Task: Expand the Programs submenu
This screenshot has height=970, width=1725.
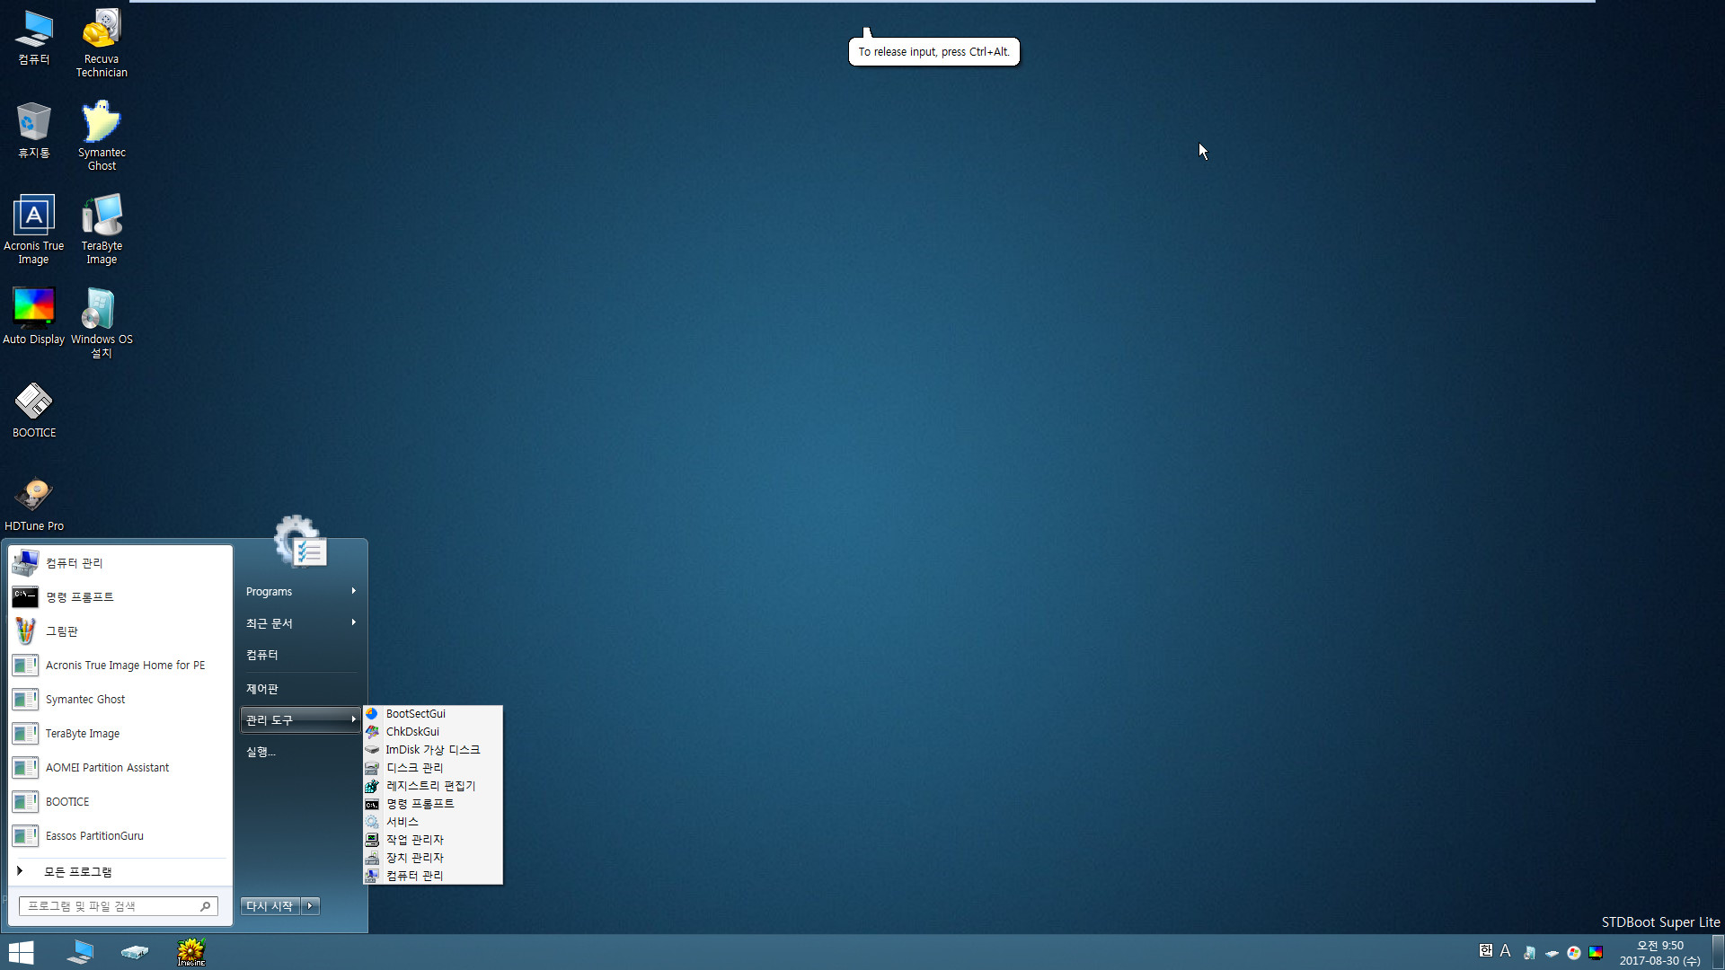Action: (x=300, y=592)
